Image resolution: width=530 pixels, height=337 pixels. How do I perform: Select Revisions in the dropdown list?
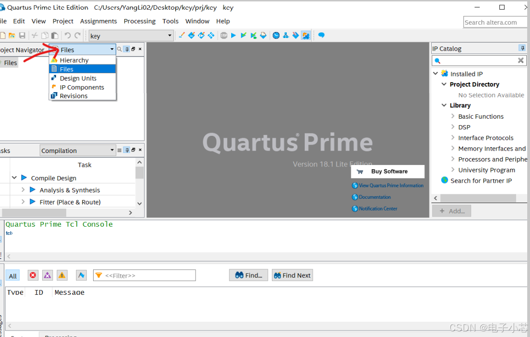82,96
